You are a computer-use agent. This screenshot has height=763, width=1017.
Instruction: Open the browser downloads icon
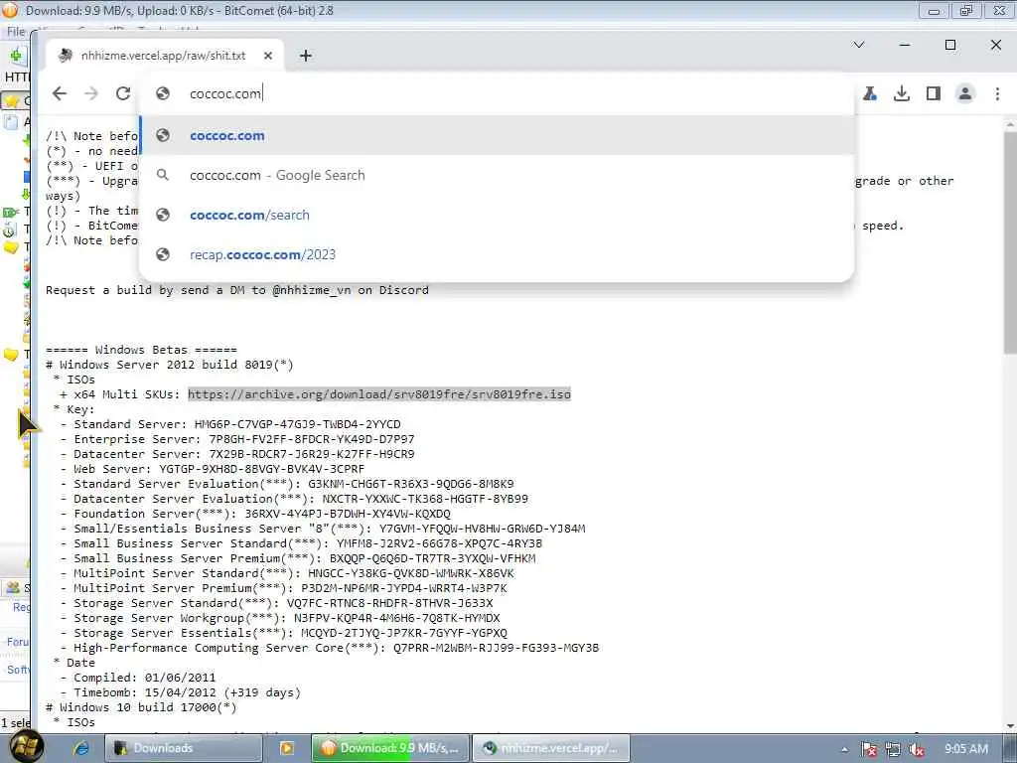tap(902, 93)
